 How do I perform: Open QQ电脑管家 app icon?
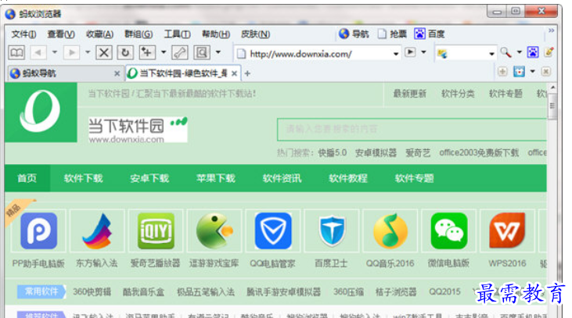coord(273,231)
